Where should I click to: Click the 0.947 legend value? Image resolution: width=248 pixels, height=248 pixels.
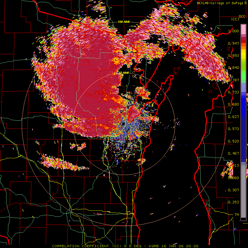[233, 43]
